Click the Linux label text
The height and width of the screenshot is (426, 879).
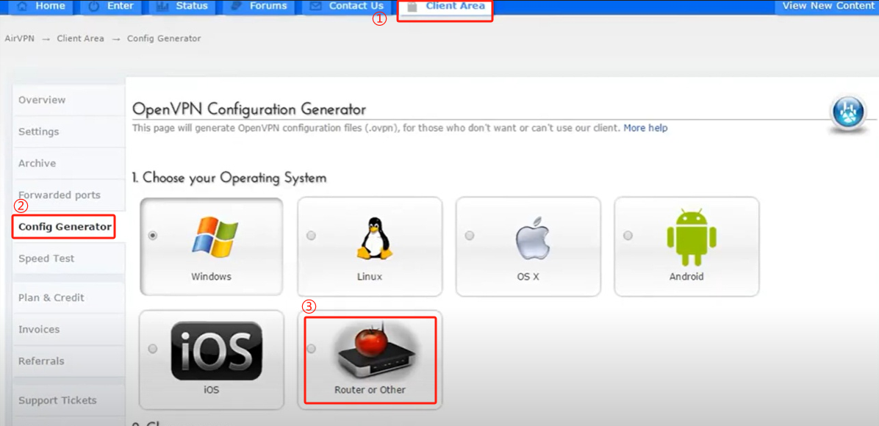[370, 277]
